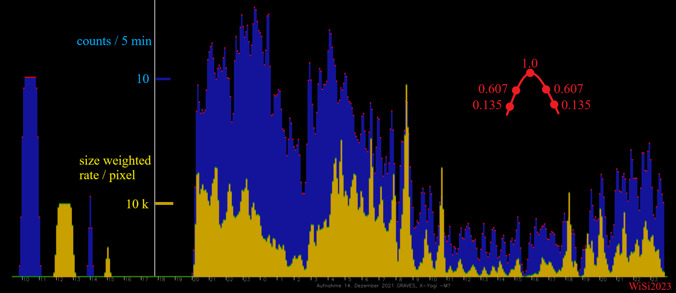Click the hour "3" axis label
This screenshot has height=293, width=676.
pyautogui.click(x=316, y=279)
